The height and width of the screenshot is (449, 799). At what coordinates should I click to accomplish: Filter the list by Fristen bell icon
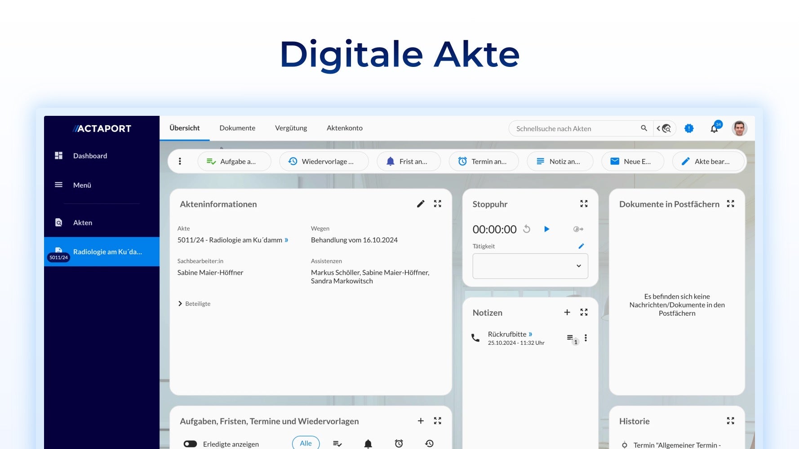(368, 444)
